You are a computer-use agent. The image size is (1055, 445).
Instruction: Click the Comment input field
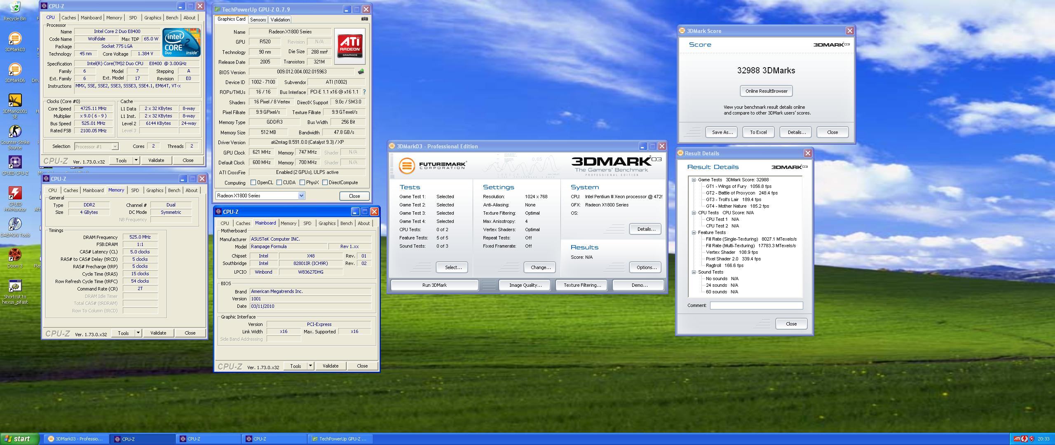(x=756, y=306)
